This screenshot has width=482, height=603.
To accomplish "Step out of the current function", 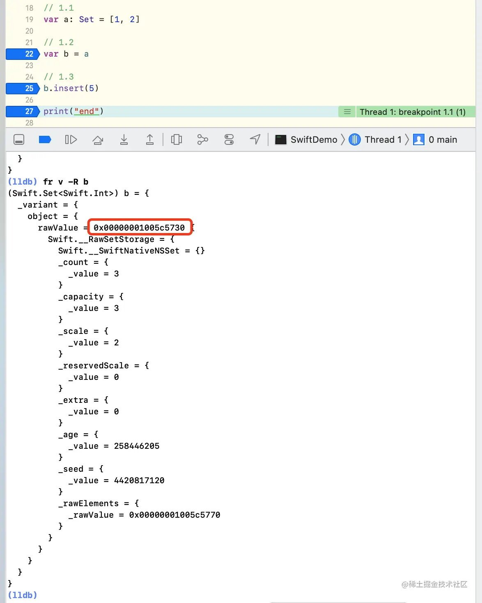I will pyautogui.click(x=150, y=140).
